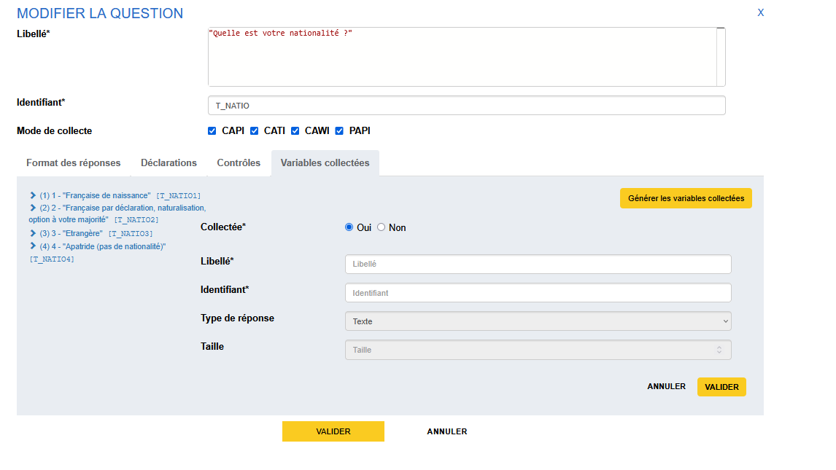
Task: Open the Type de réponse dropdown
Action: 538,321
